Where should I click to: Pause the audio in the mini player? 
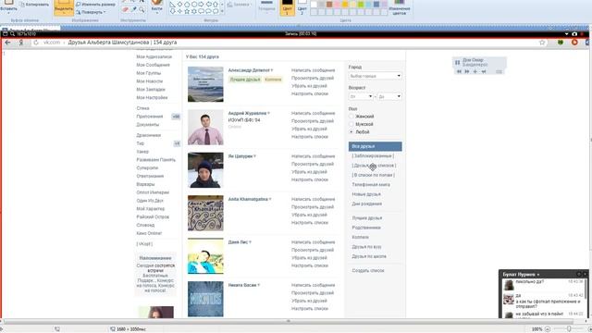pos(457,62)
